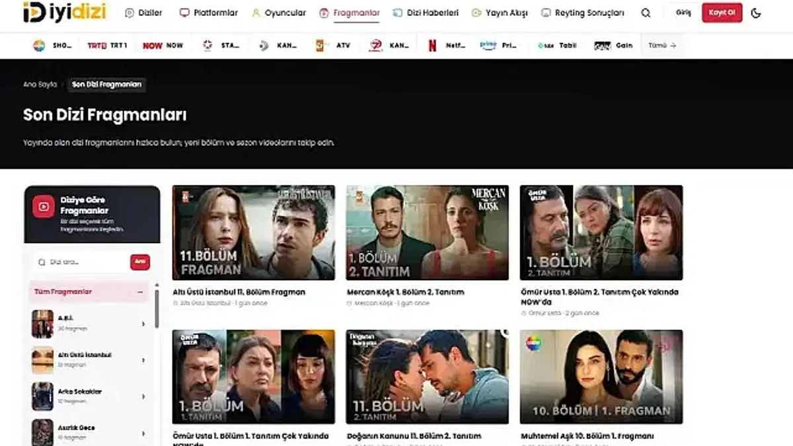Click the Arka Sokaklar poster thumbnail
Viewport: 793px width, 446px height.
[x=42, y=396]
